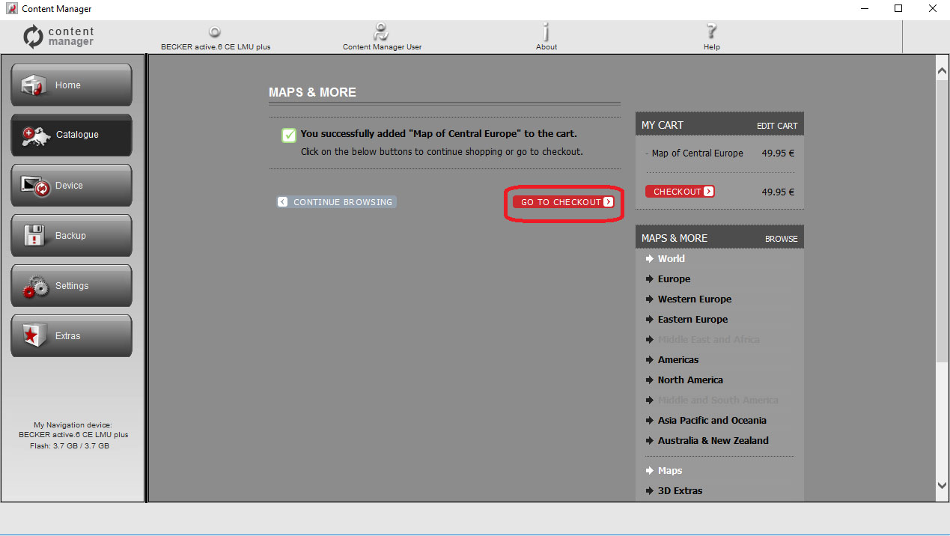Image resolution: width=950 pixels, height=536 pixels.
Task: Open Settings gear icon in sidebar
Action: [35, 286]
